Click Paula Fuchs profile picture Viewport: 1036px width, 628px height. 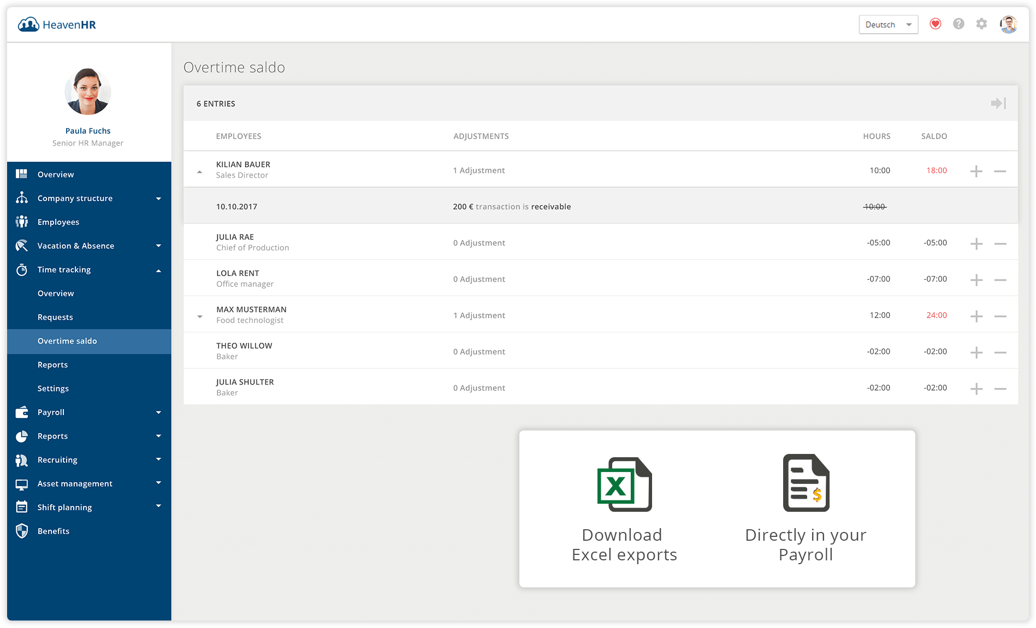[88, 92]
